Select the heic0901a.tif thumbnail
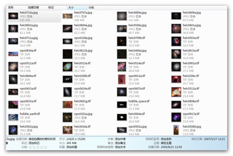The width and height of the screenshot is (233, 156). (x=176, y=67)
